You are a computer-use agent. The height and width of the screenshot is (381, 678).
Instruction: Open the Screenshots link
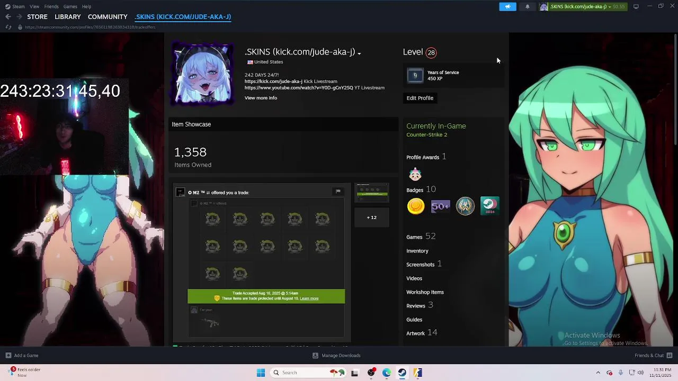[421, 265]
